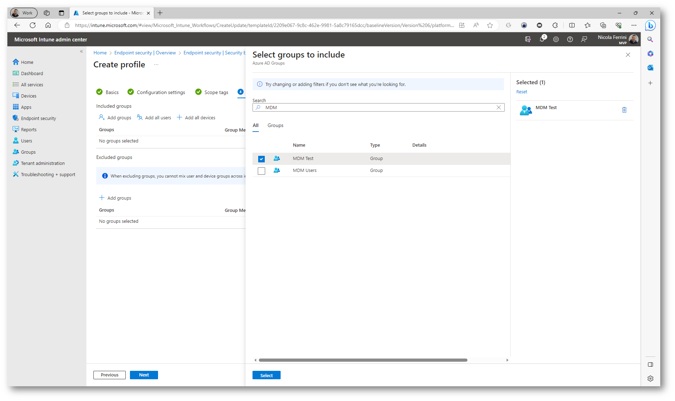Close the Select groups to include panel

pyautogui.click(x=628, y=55)
